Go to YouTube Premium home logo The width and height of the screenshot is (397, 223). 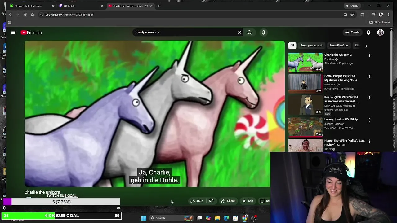pos(31,33)
